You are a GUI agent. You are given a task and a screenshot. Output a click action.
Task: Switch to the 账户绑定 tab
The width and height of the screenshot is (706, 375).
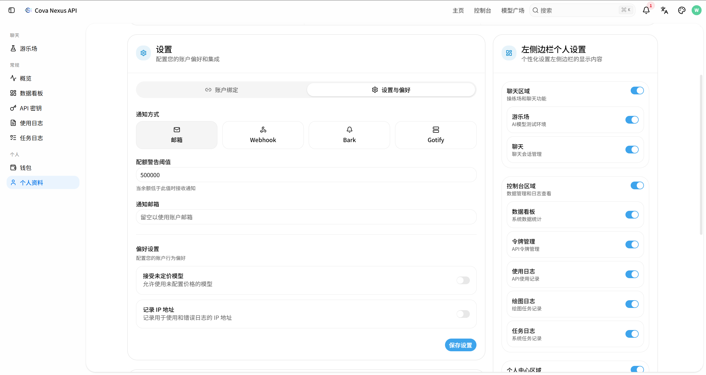click(222, 90)
